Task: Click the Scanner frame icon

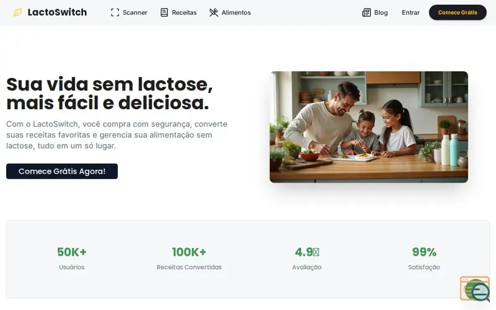Action: point(115,12)
